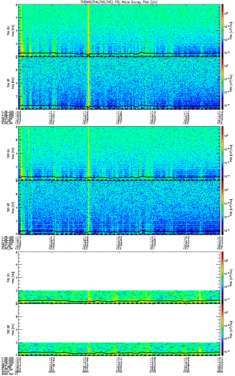Click the 0640 time tick label
Image resolution: width=235 pixels, height=376 pixels.
[x=86, y=372]
